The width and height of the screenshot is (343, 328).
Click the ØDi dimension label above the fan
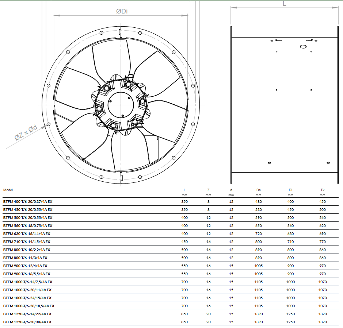pos(122,11)
